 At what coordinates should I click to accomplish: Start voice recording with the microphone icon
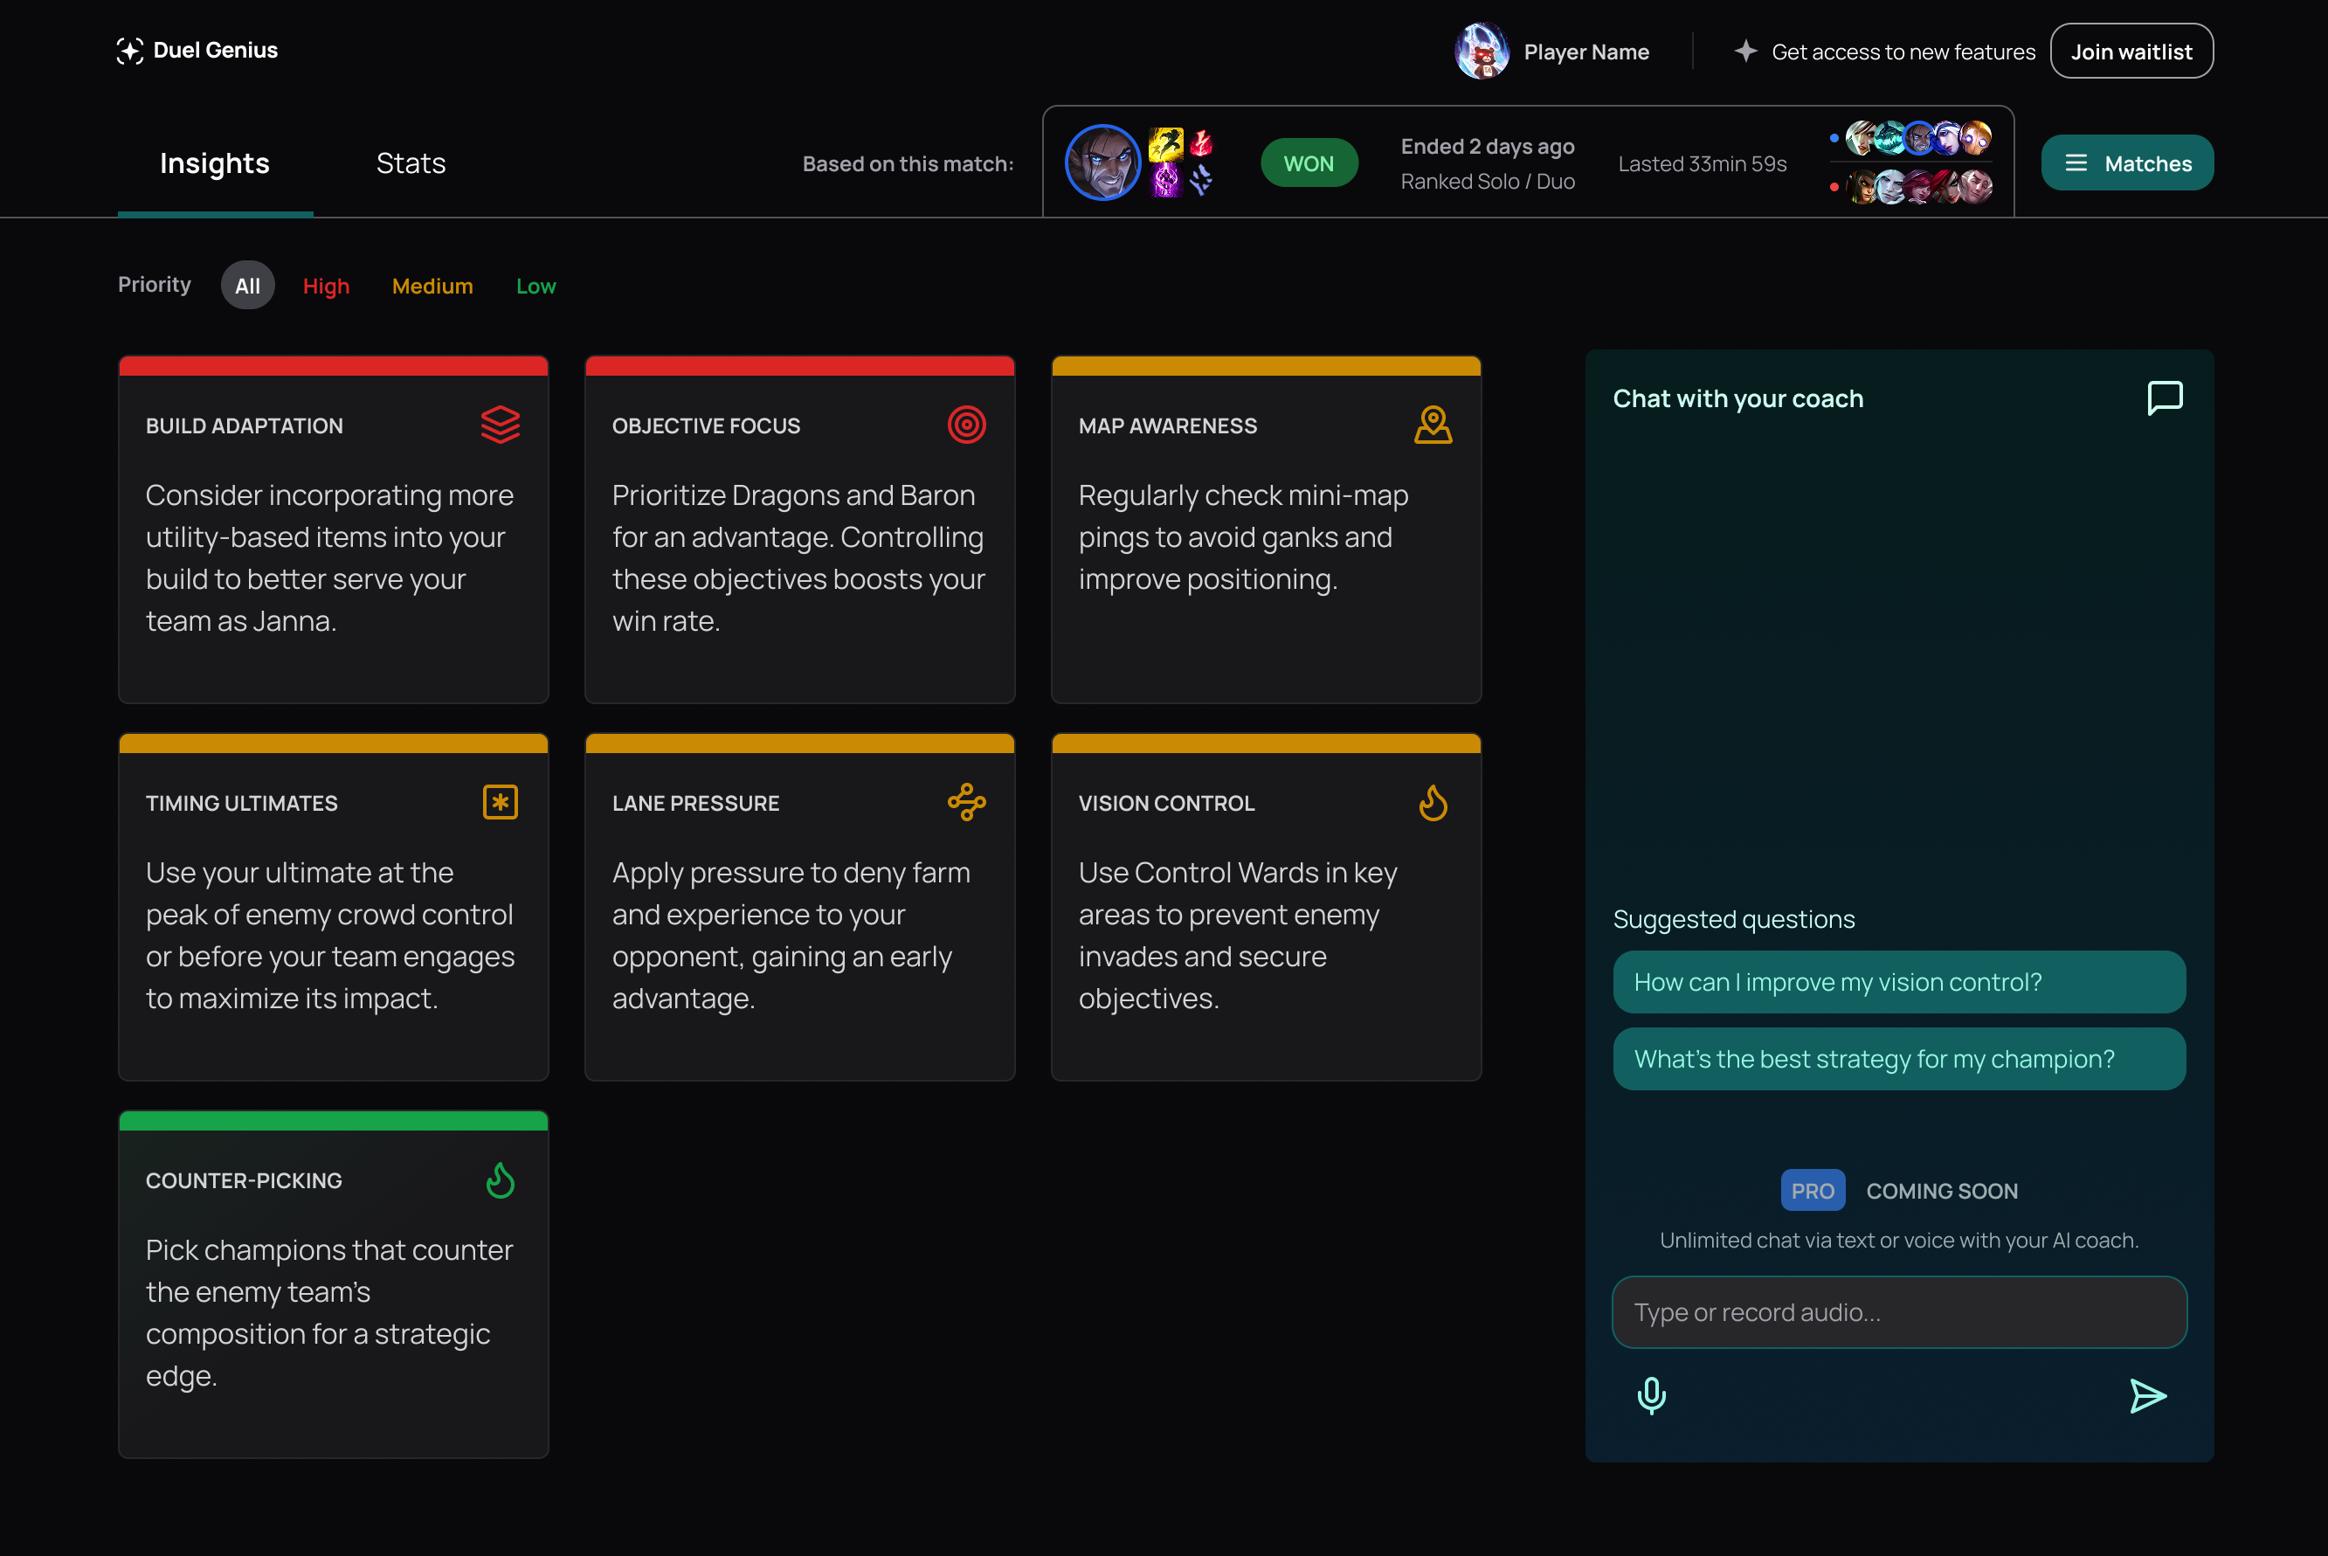point(1650,1395)
